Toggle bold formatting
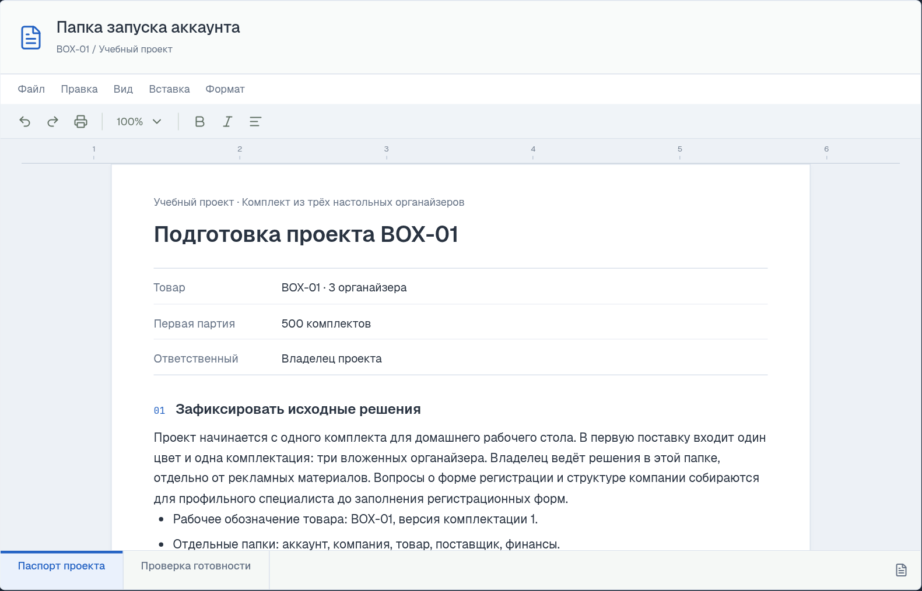This screenshot has height=591, width=922. pyautogui.click(x=199, y=121)
